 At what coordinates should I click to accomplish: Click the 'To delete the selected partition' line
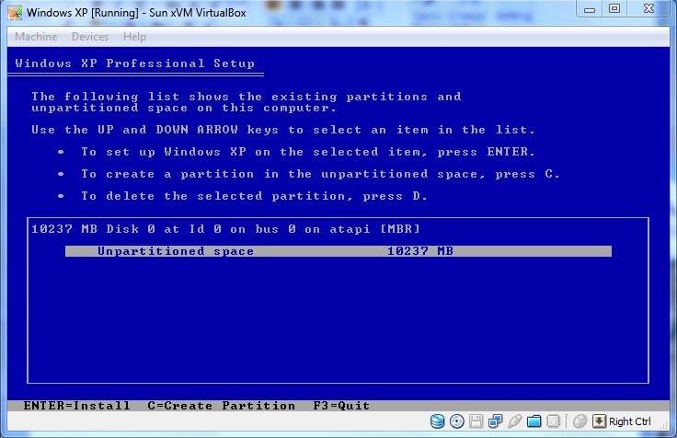254,196
